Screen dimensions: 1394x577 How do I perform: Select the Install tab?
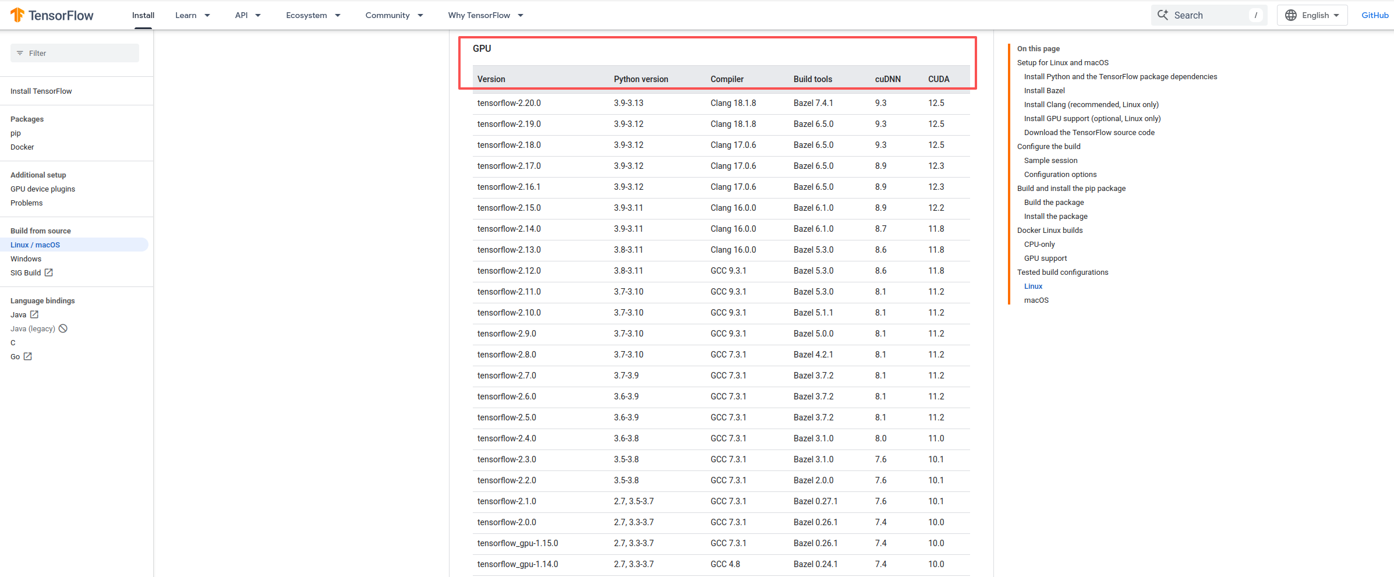point(143,15)
